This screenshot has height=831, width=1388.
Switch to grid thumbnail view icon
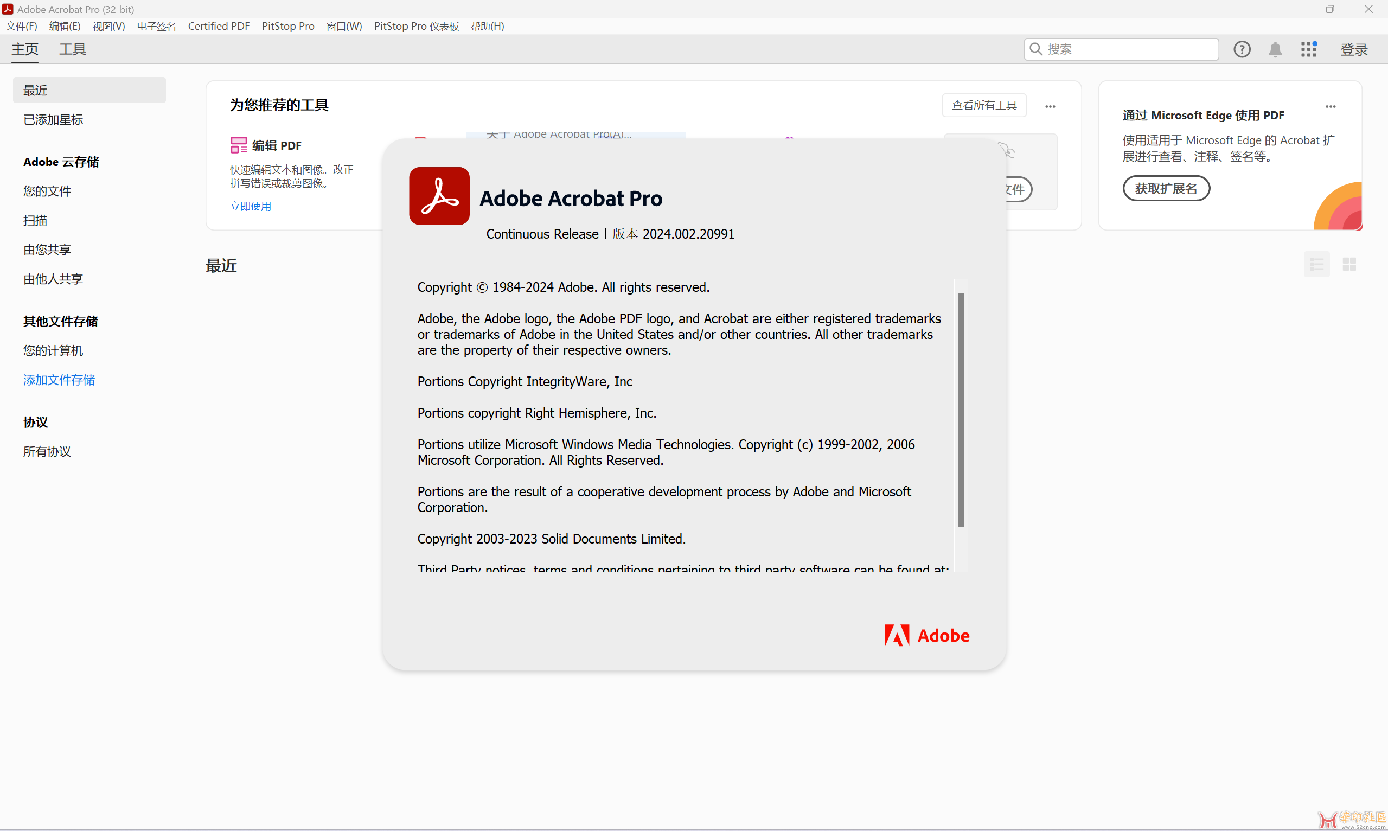point(1349,264)
